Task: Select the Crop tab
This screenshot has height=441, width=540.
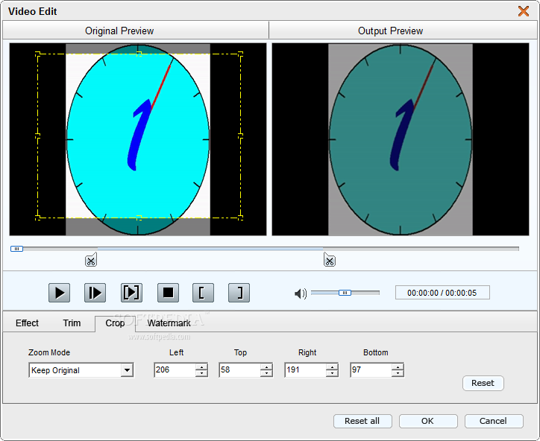Action: tap(115, 323)
